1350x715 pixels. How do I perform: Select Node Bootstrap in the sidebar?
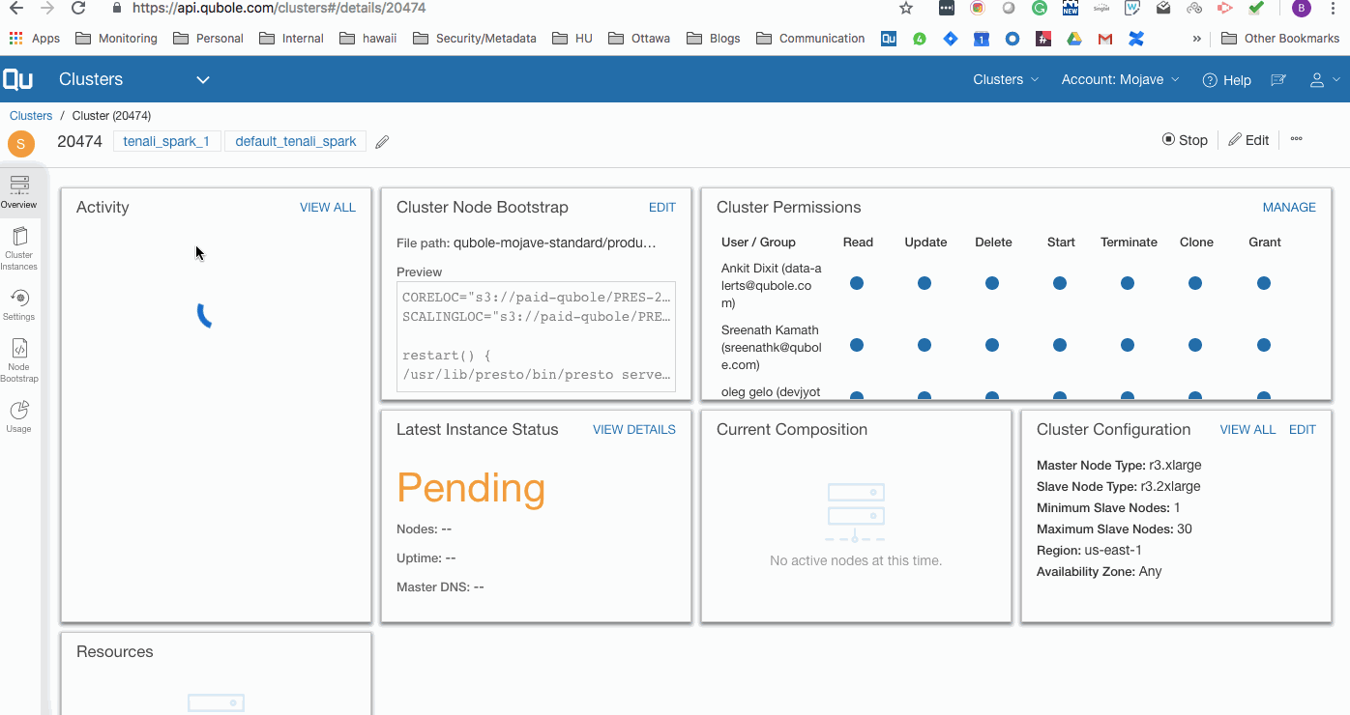(18, 360)
